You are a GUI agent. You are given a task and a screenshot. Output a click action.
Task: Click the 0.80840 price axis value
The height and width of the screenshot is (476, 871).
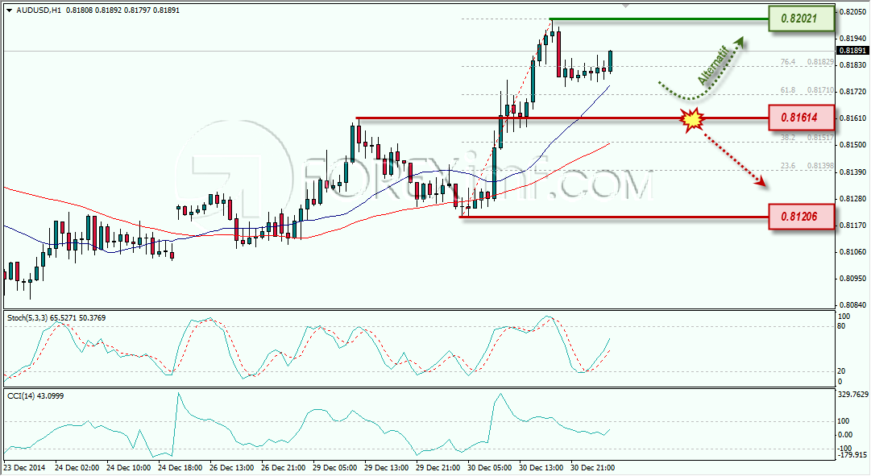[852, 305]
